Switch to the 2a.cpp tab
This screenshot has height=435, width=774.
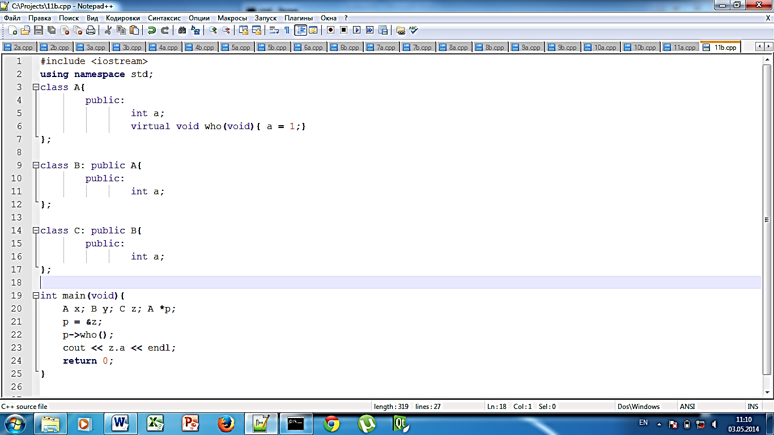pyautogui.click(x=19, y=48)
